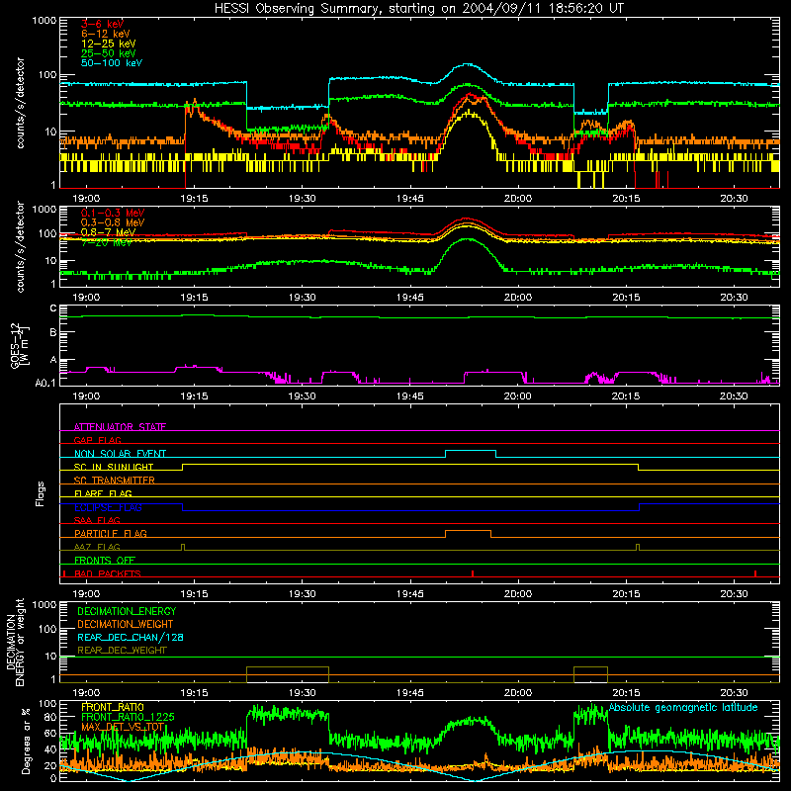This screenshot has height=791, width=791.
Task: Click the BAD_PACKETS spike near 20:33
Action: 755,573
